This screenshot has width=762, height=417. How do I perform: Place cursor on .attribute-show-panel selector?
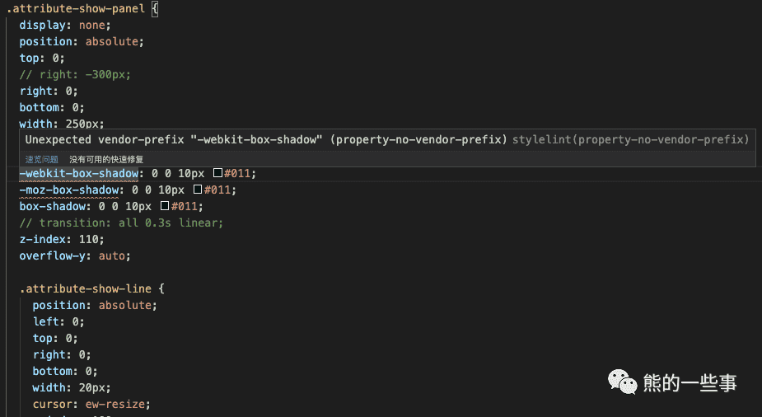(x=75, y=9)
